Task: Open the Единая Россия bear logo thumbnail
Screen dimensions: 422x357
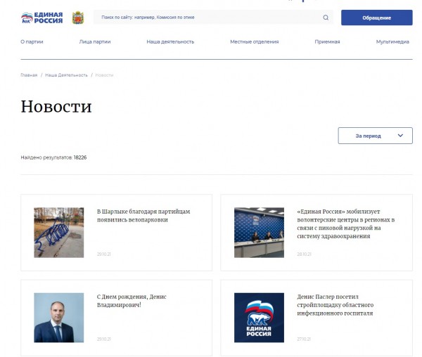Action: [x=259, y=318]
